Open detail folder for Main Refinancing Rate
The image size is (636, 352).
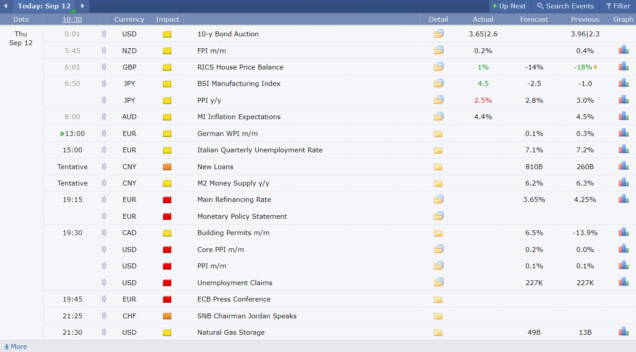tap(439, 199)
